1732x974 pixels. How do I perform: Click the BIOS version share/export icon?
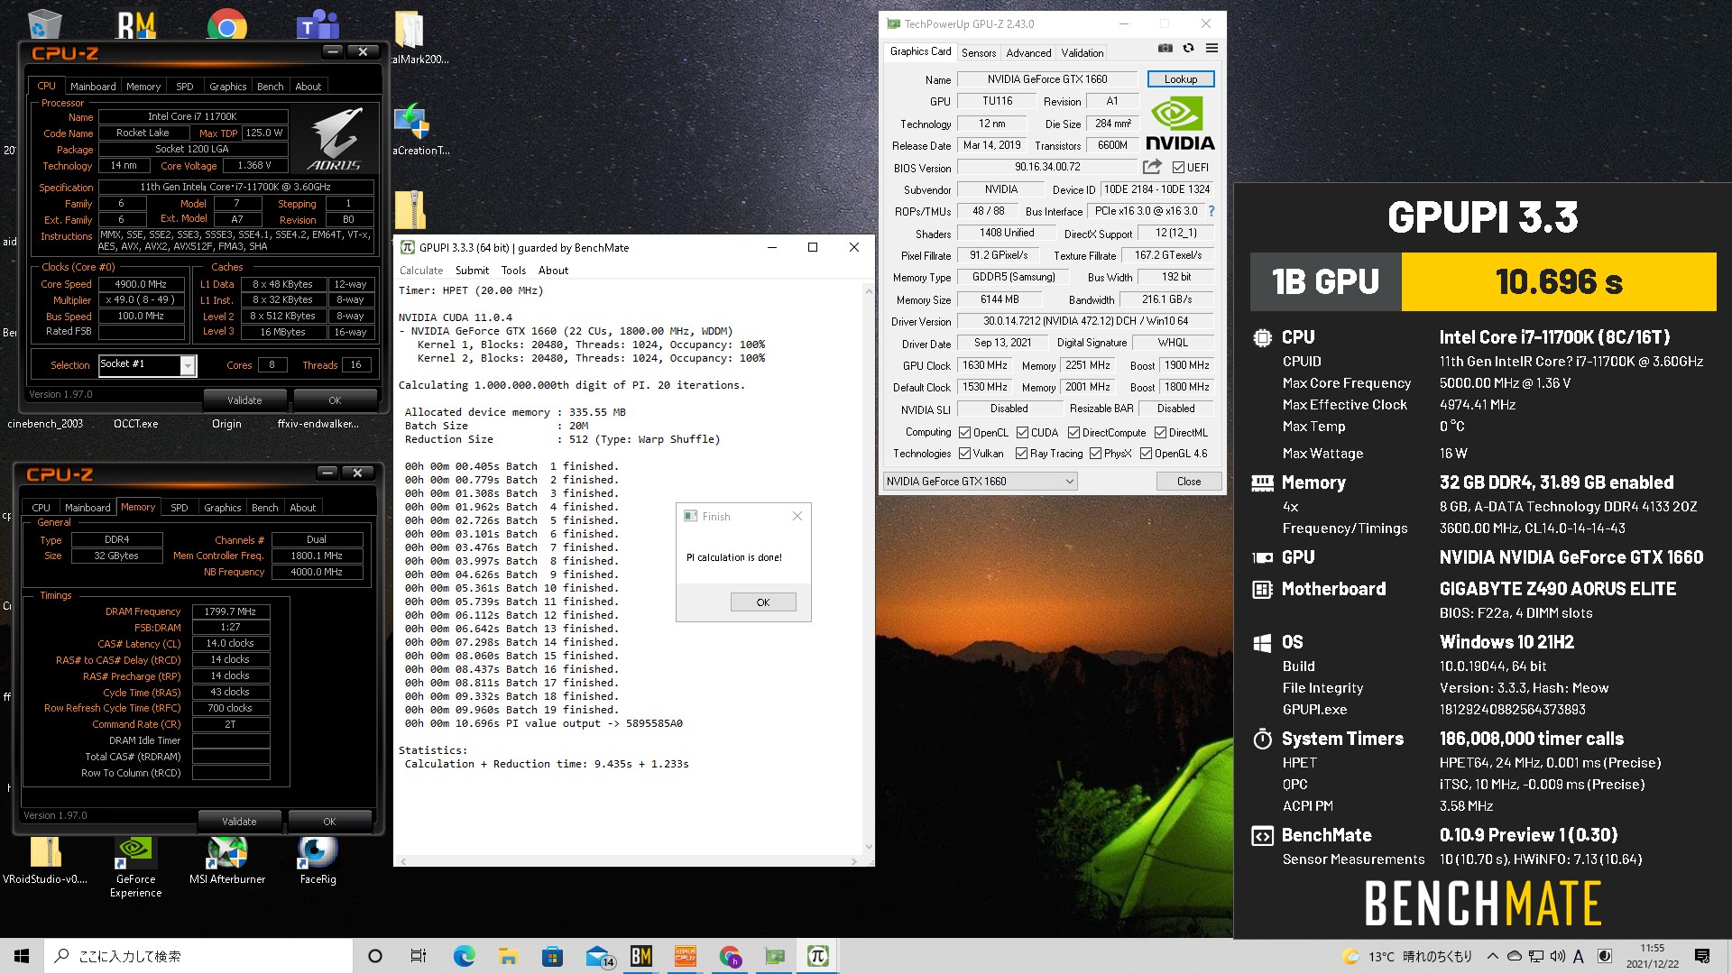pos(1152,167)
